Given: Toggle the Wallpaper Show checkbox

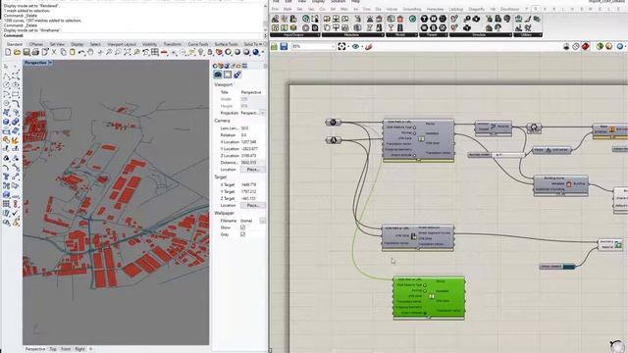Looking at the screenshot, I should click(x=242, y=227).
